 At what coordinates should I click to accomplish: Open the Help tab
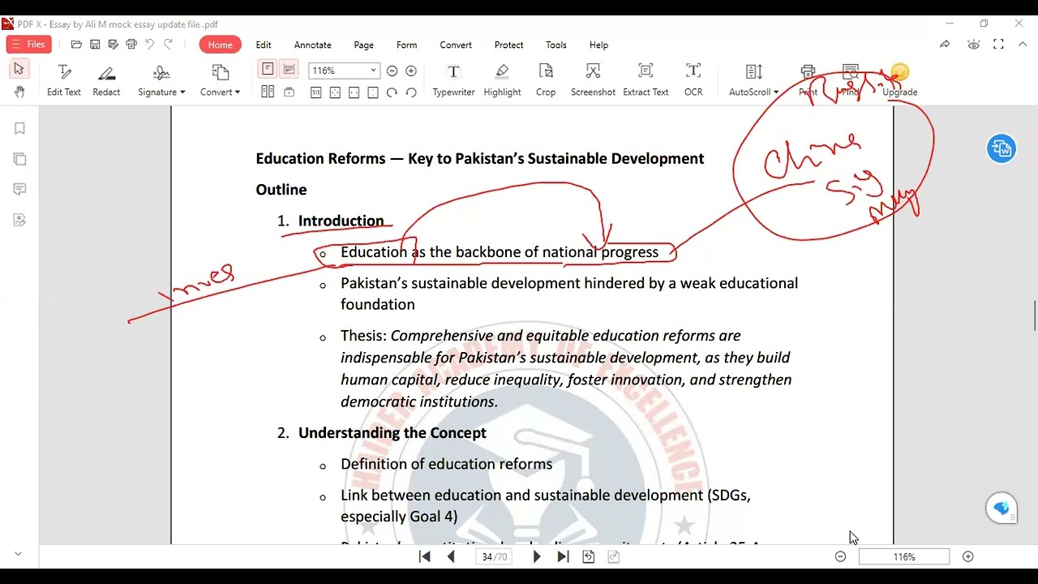click(598, 45)
